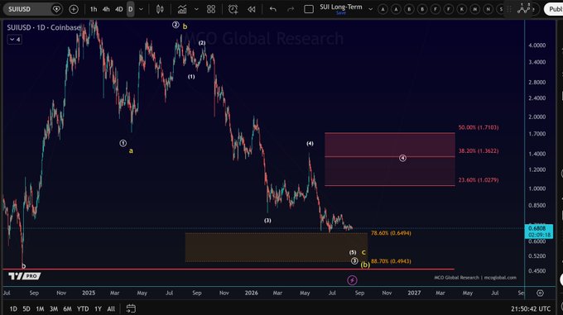Click the circled M shortcut in the toolbar
Screen dimensions: 563x315
(475, 9)
